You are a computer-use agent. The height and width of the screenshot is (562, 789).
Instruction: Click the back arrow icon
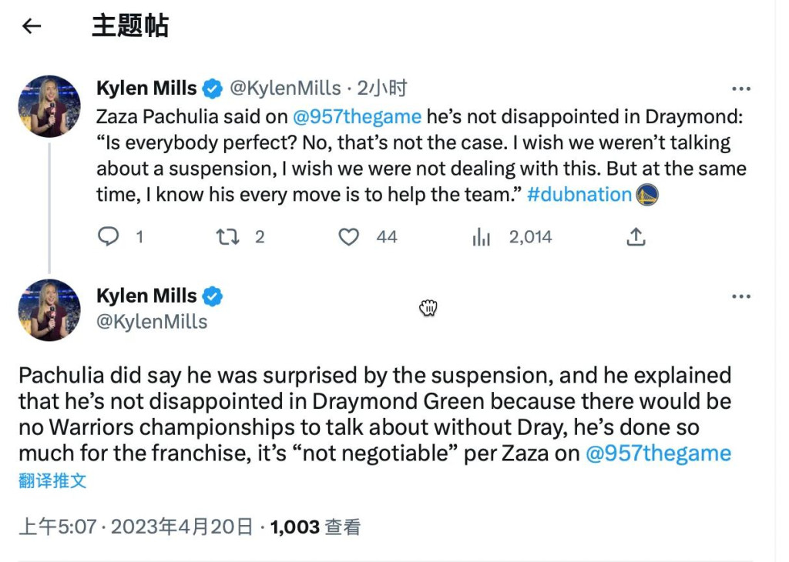click(x=32, y=26)
